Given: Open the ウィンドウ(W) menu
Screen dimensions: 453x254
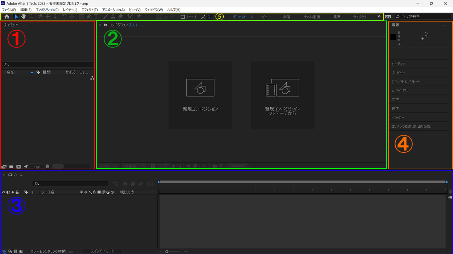Looking at the screenshot, I should coord(154,10).
